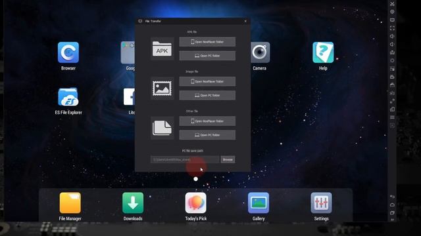421x236 pixels.
Task: Go to Android home from sidebar
Action: click(392, 205)
